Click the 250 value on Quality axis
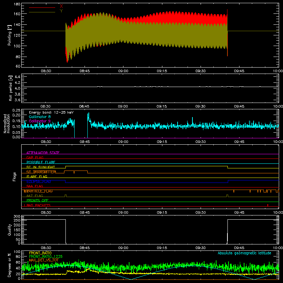 17,220
